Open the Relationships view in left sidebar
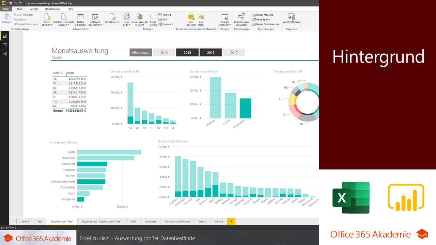 [5, 54]
